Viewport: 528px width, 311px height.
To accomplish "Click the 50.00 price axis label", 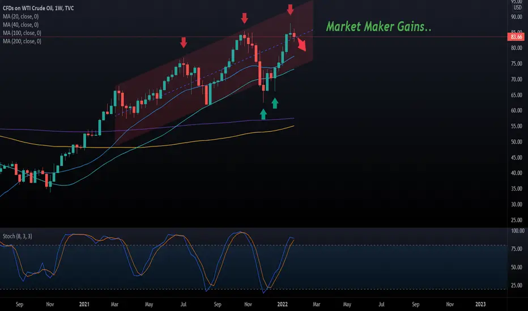I will click(516, 142).
